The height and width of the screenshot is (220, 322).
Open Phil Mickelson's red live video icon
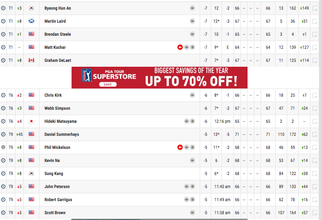click(x=180, y=147)
